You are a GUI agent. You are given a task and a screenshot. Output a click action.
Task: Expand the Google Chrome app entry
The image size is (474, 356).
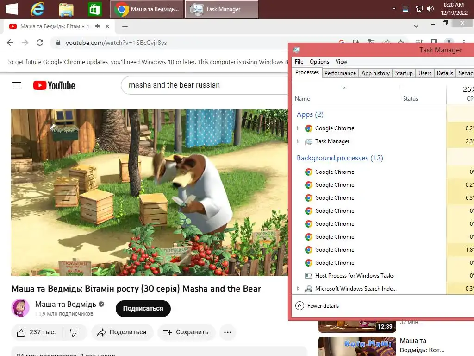click(x=299, y=128)
